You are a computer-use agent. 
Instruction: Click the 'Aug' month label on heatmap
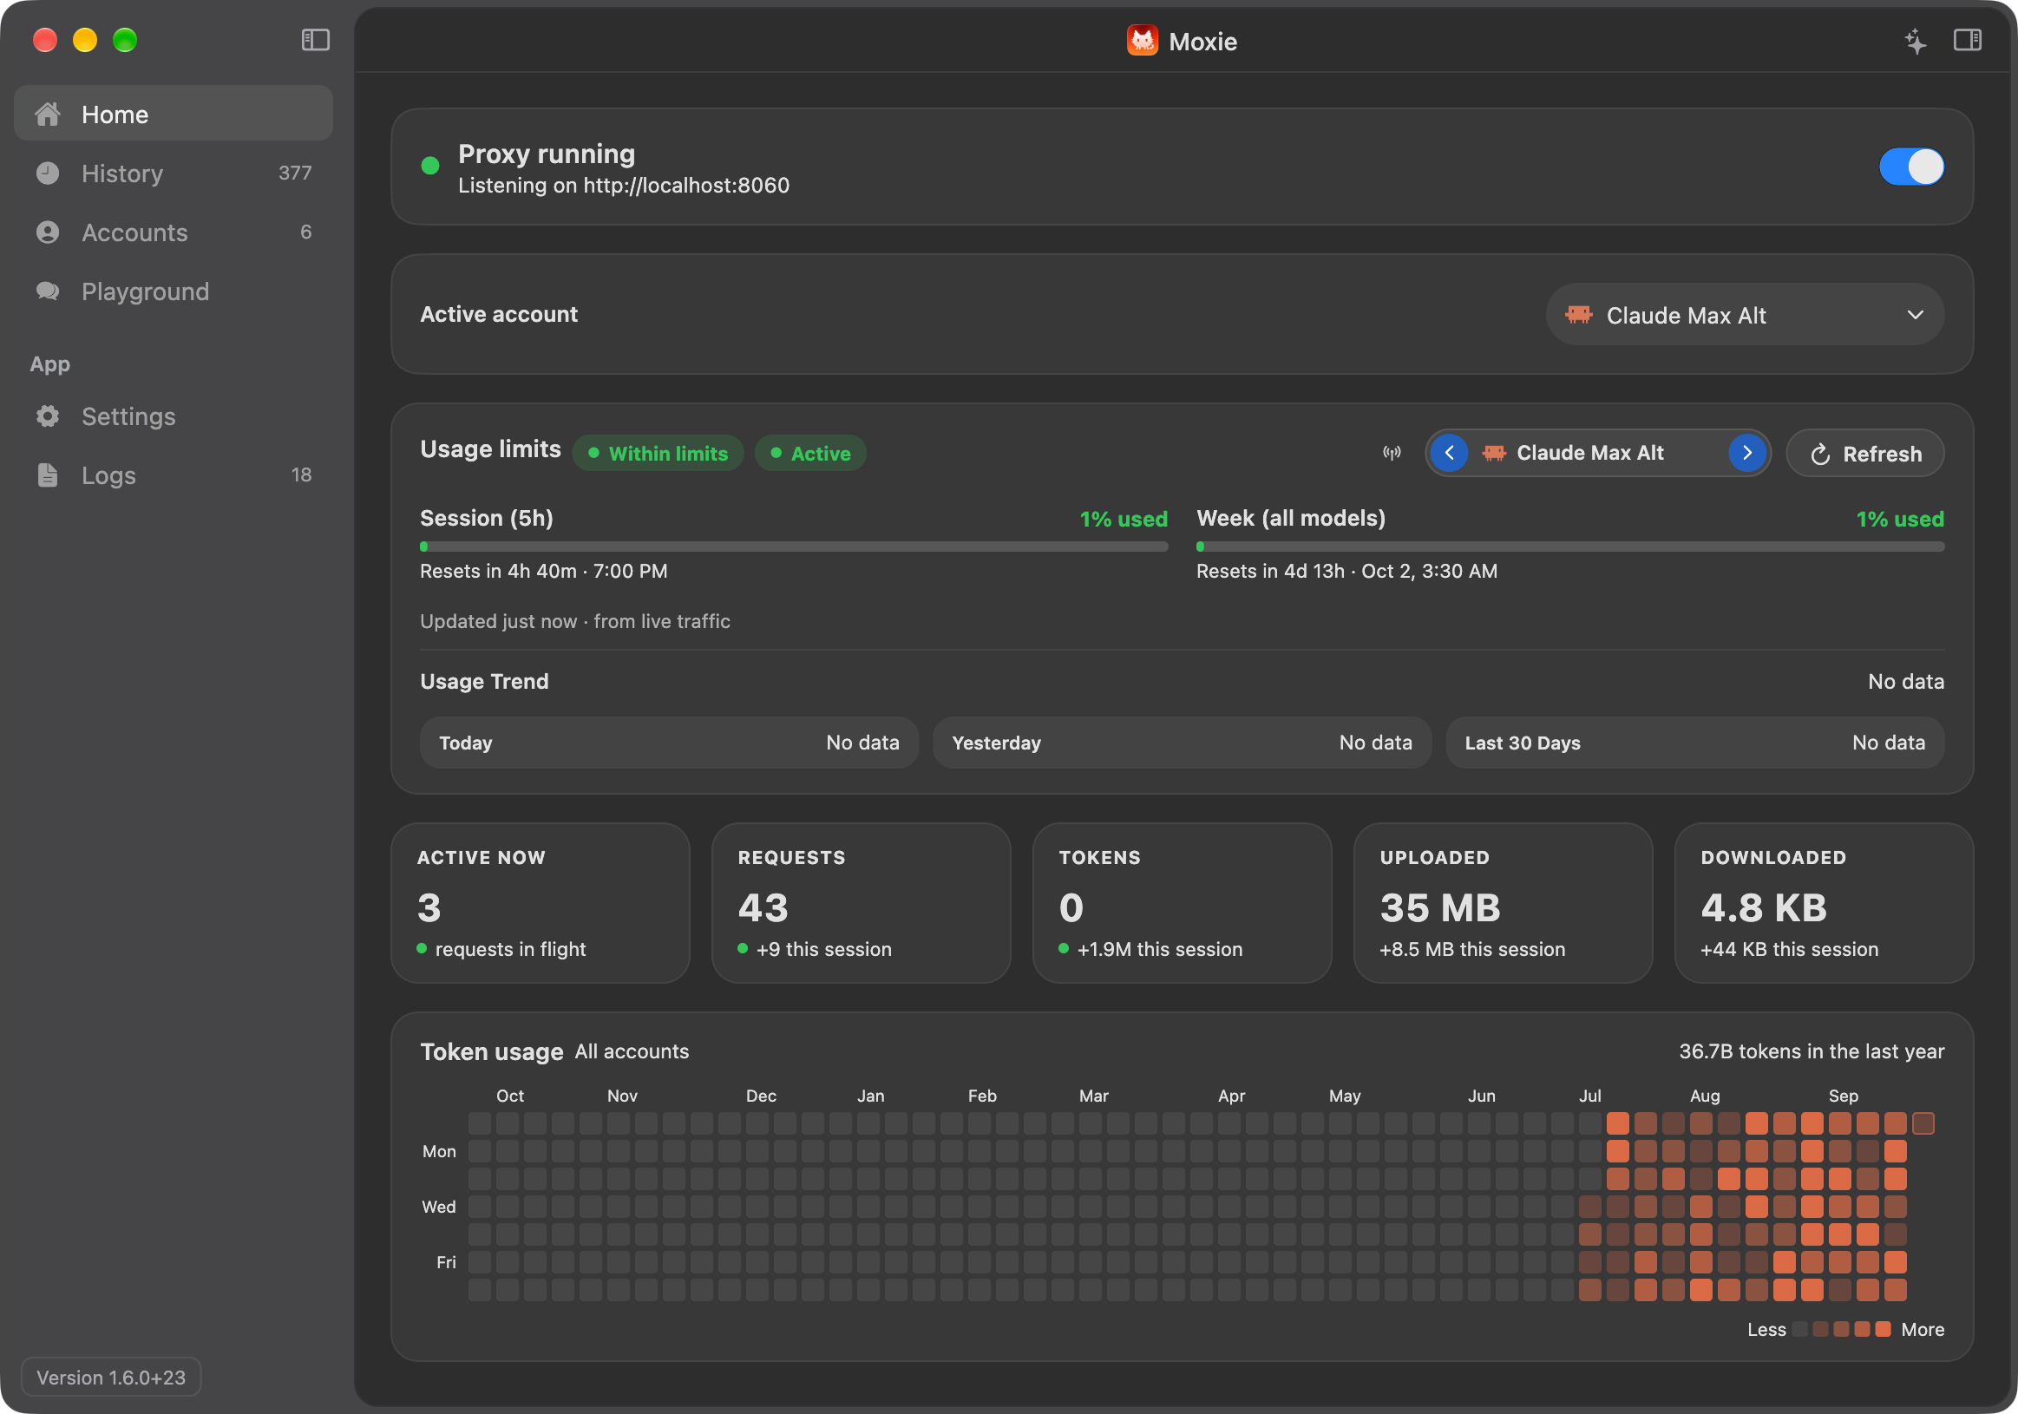point(1704,1096)
